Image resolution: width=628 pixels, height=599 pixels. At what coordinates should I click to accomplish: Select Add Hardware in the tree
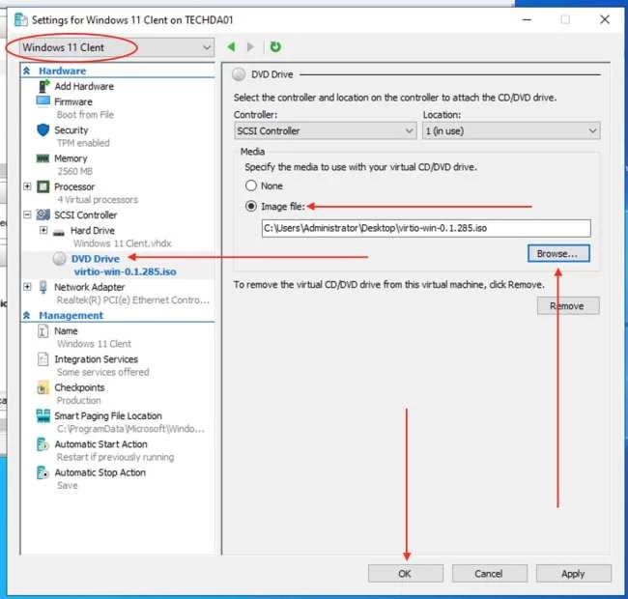[84, 86]
